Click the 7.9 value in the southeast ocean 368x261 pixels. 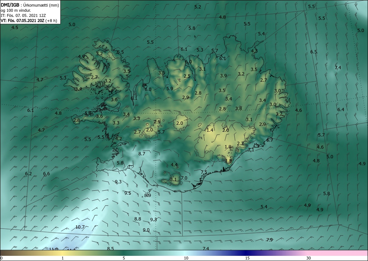tap(269, 240)
